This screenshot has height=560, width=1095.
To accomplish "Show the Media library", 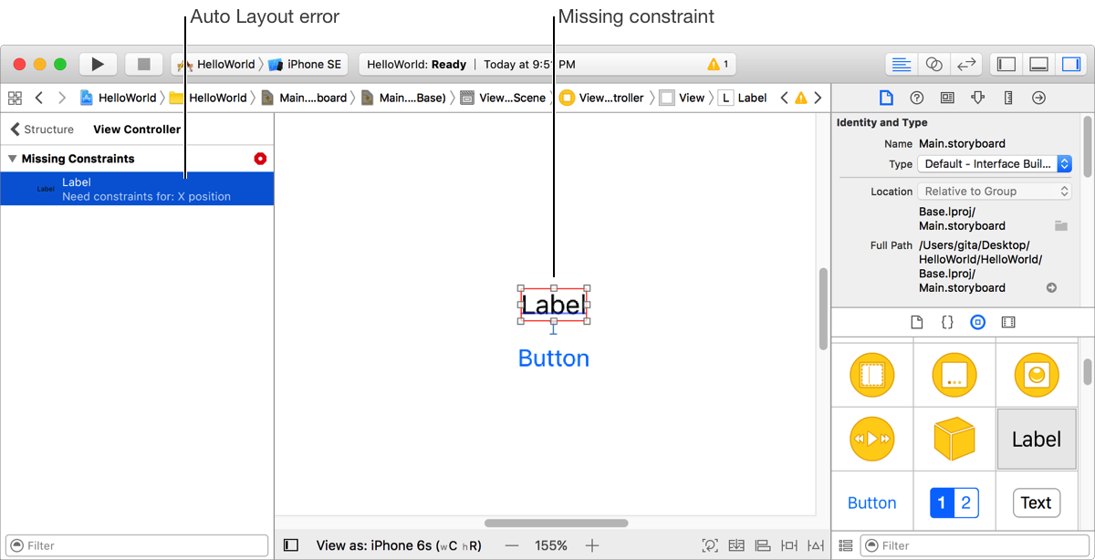I will (x=1007, y=322).
